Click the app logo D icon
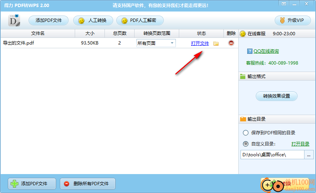 click(x=14, y=20)
